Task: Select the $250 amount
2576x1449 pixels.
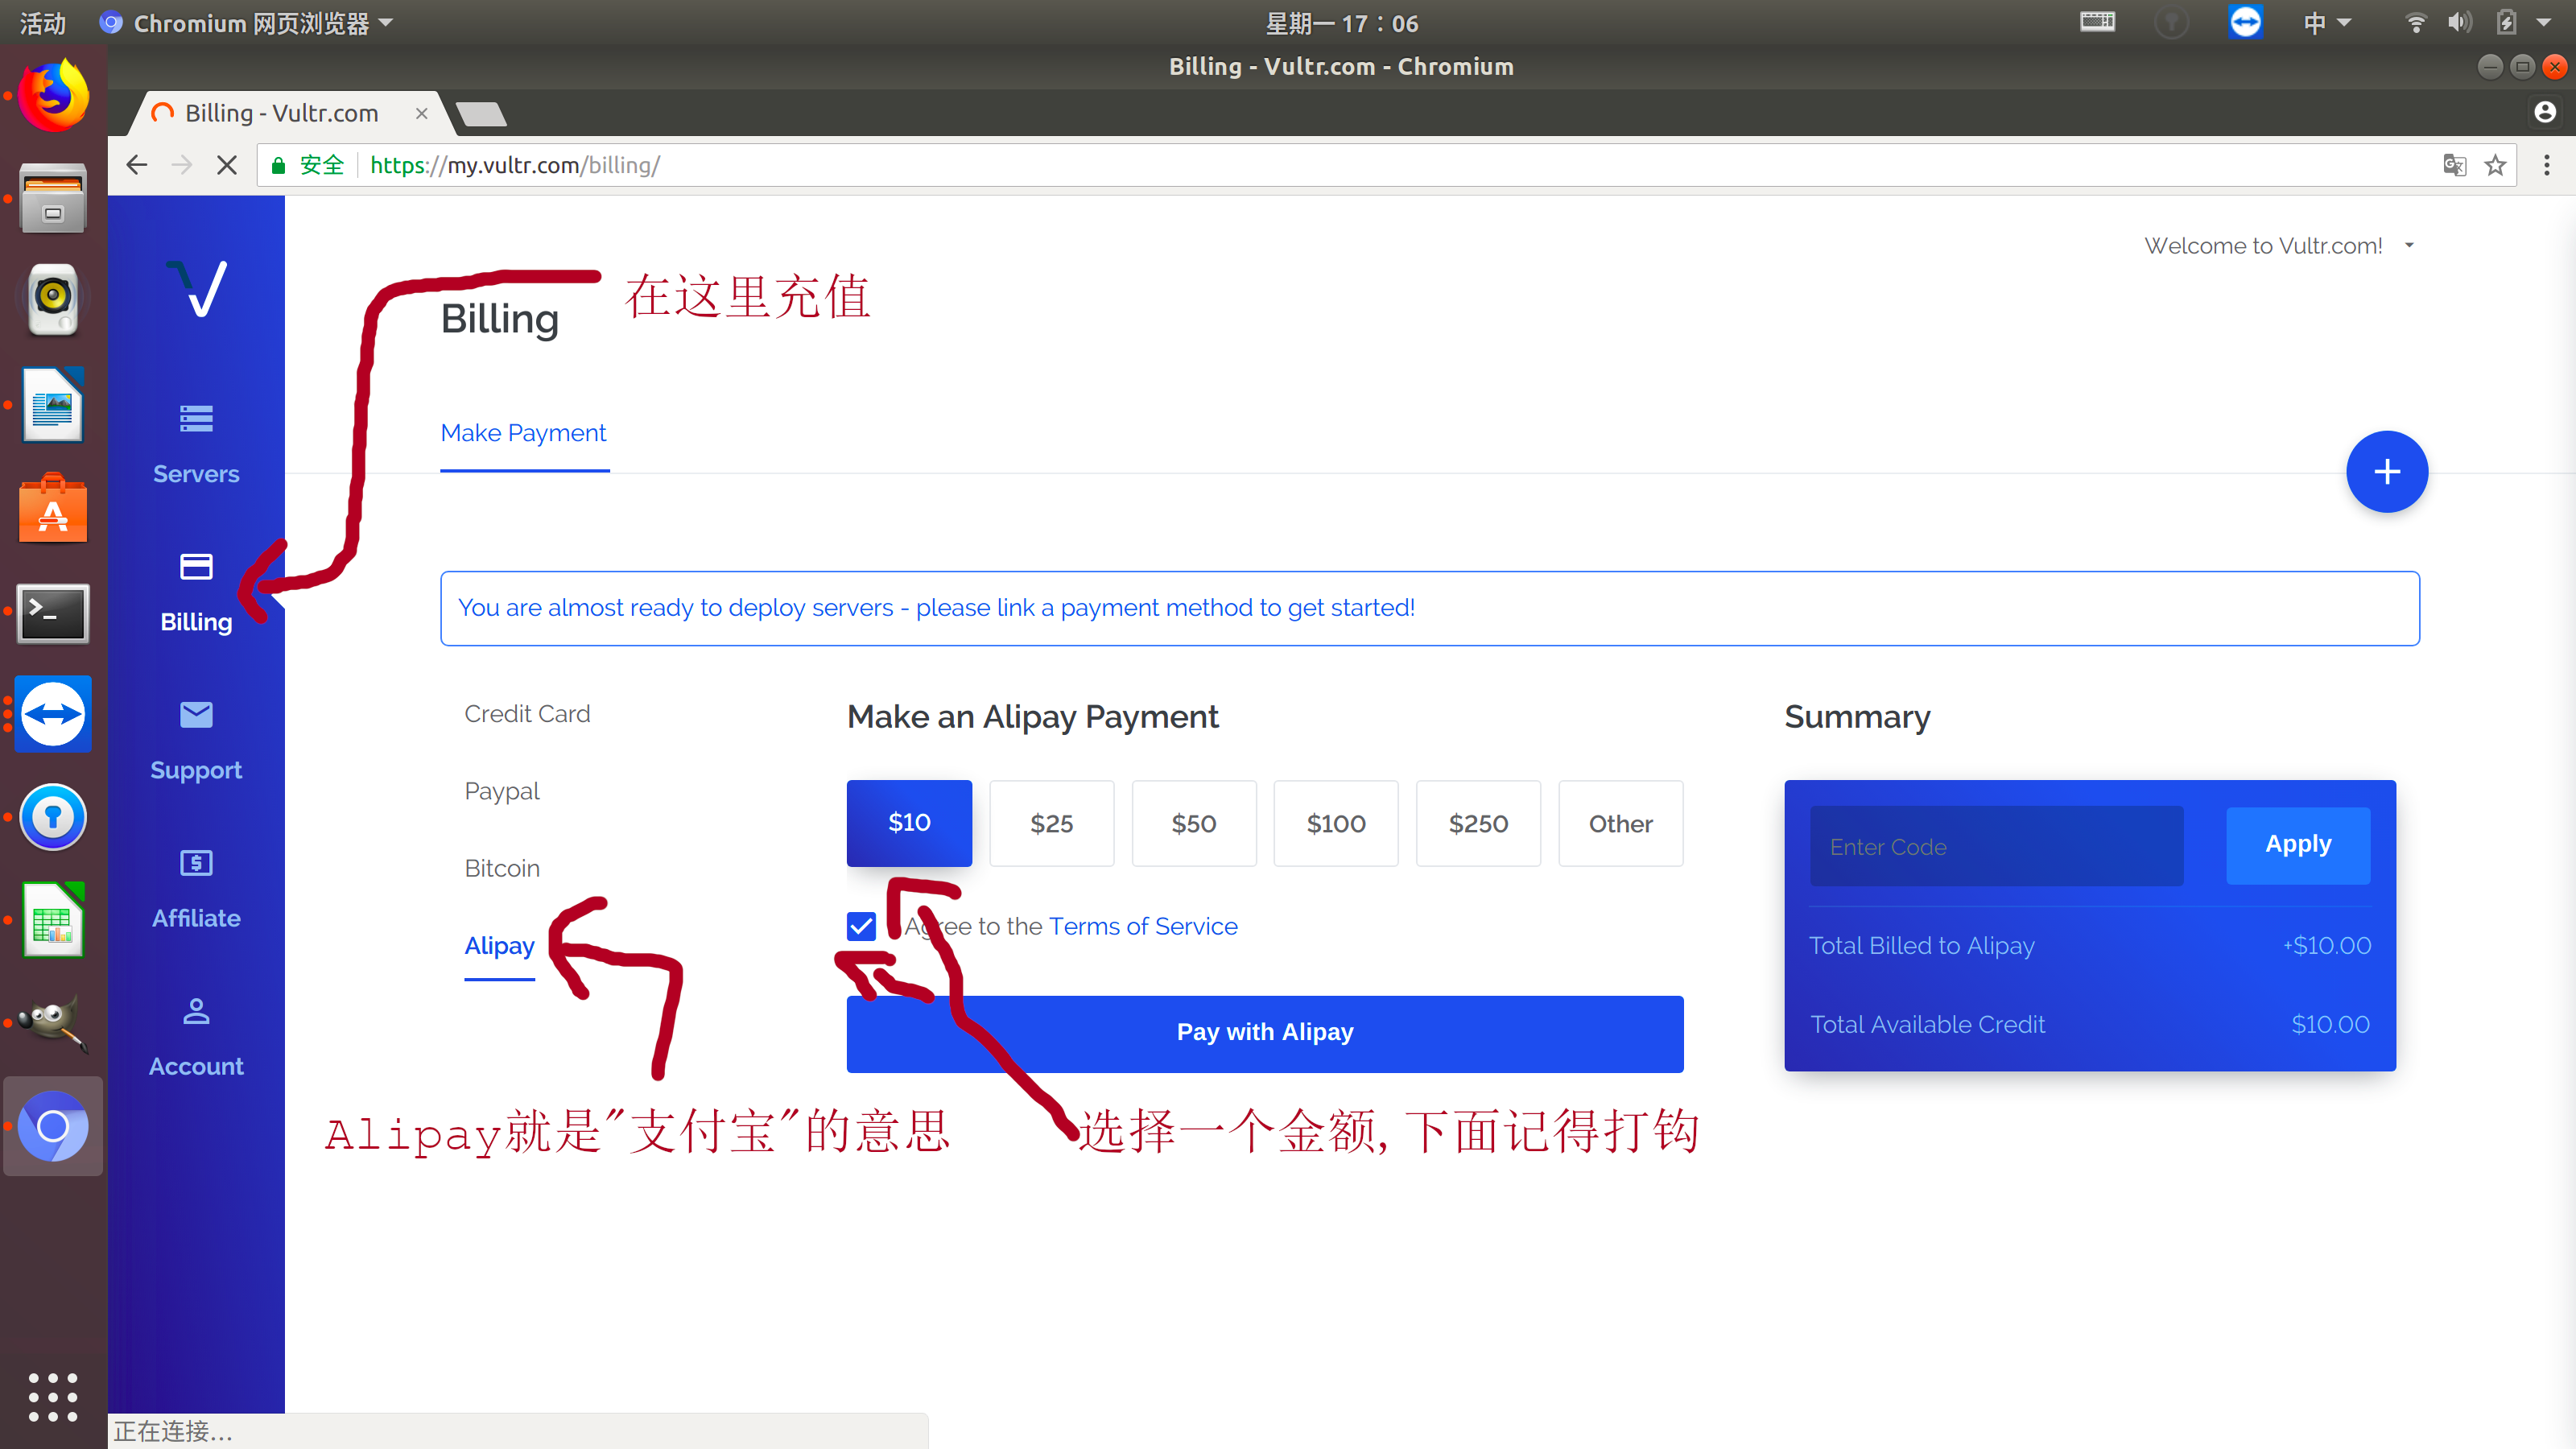Action: pos(1478,823)
